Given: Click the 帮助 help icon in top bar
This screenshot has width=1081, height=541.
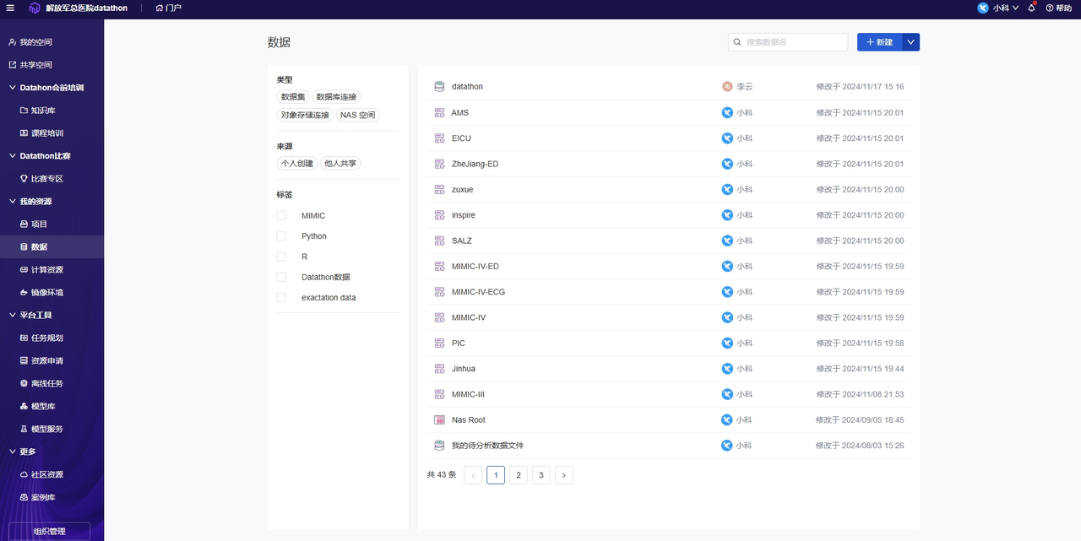Looking at the screenshot, I should (x=1058, y=8).
